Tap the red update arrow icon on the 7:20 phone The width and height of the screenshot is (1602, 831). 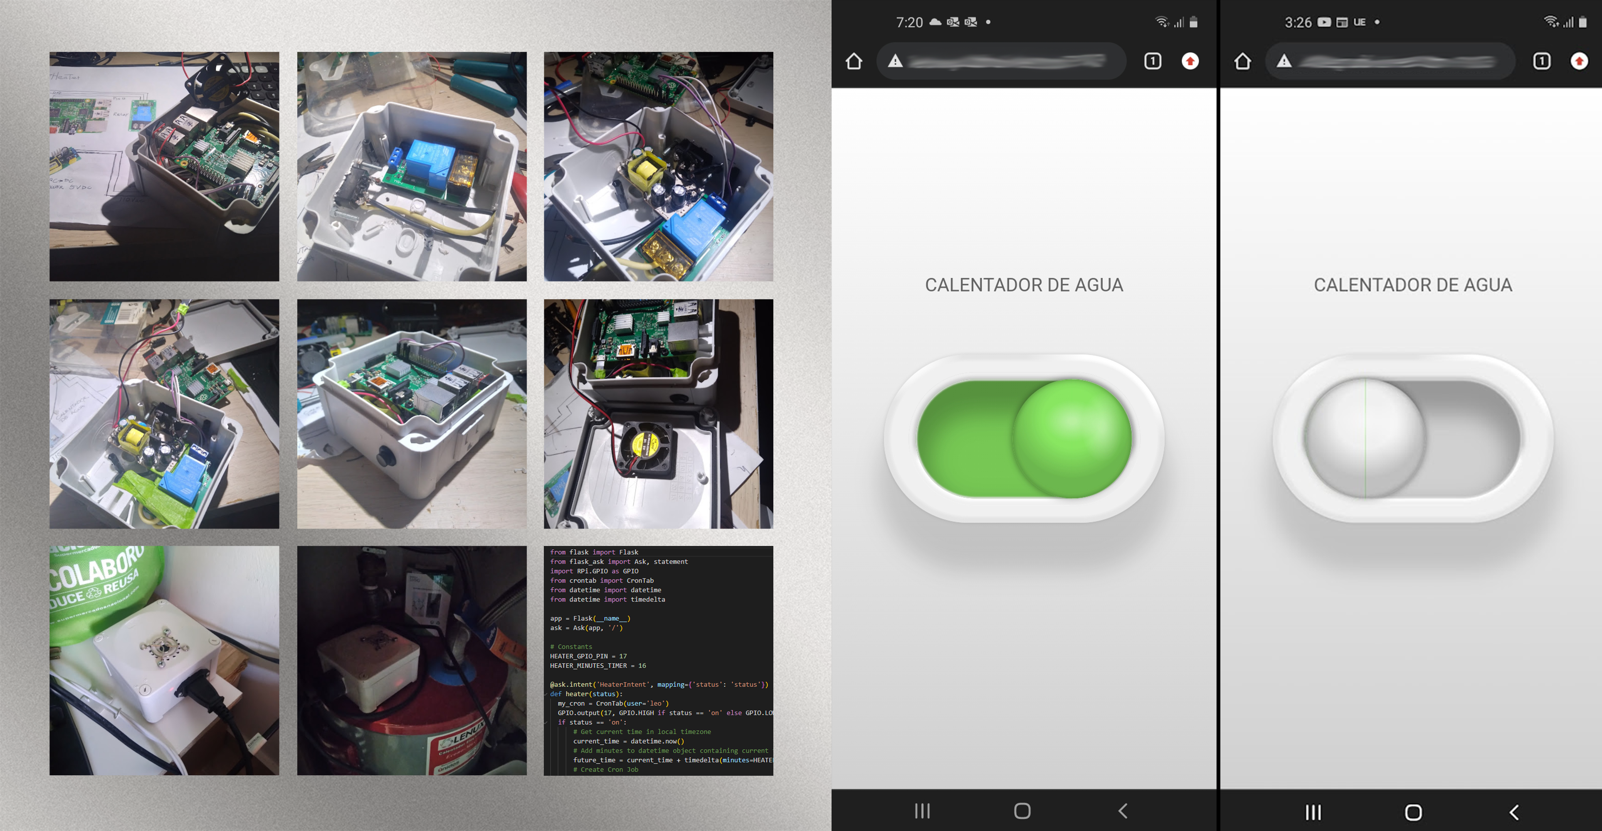click(x=1190, y=61)
